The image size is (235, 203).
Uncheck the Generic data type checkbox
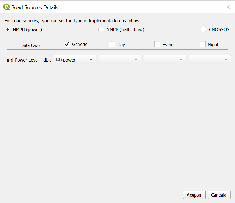tap(67, 44)
